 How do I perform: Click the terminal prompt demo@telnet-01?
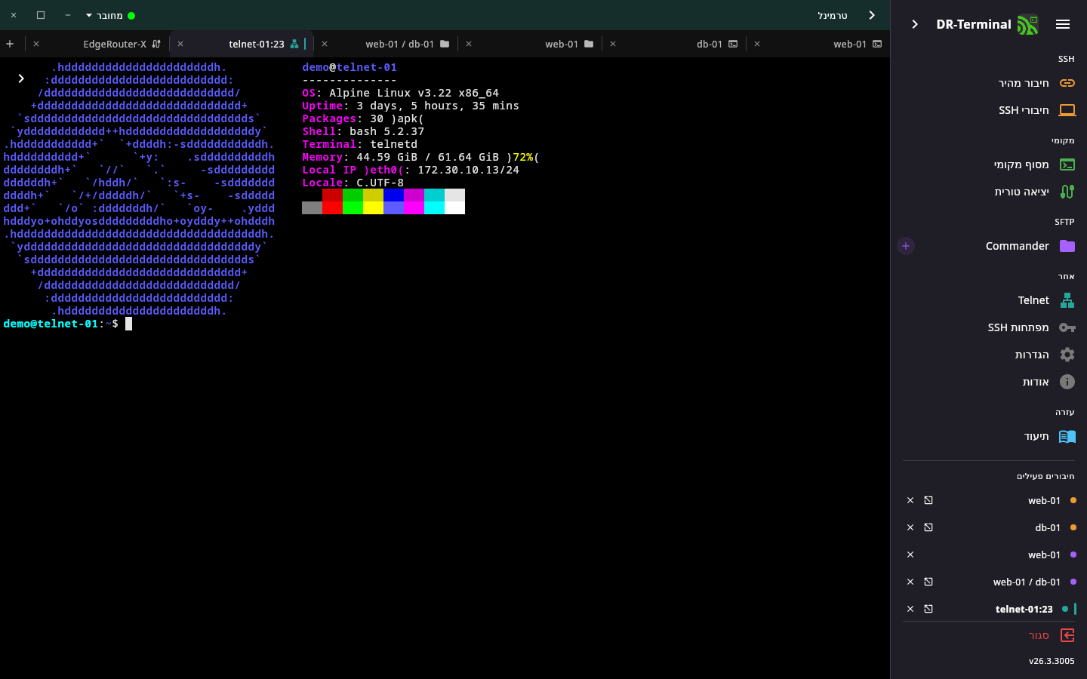[51, 324]
